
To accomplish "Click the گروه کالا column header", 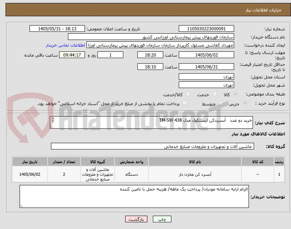I will tap(97, 162).
